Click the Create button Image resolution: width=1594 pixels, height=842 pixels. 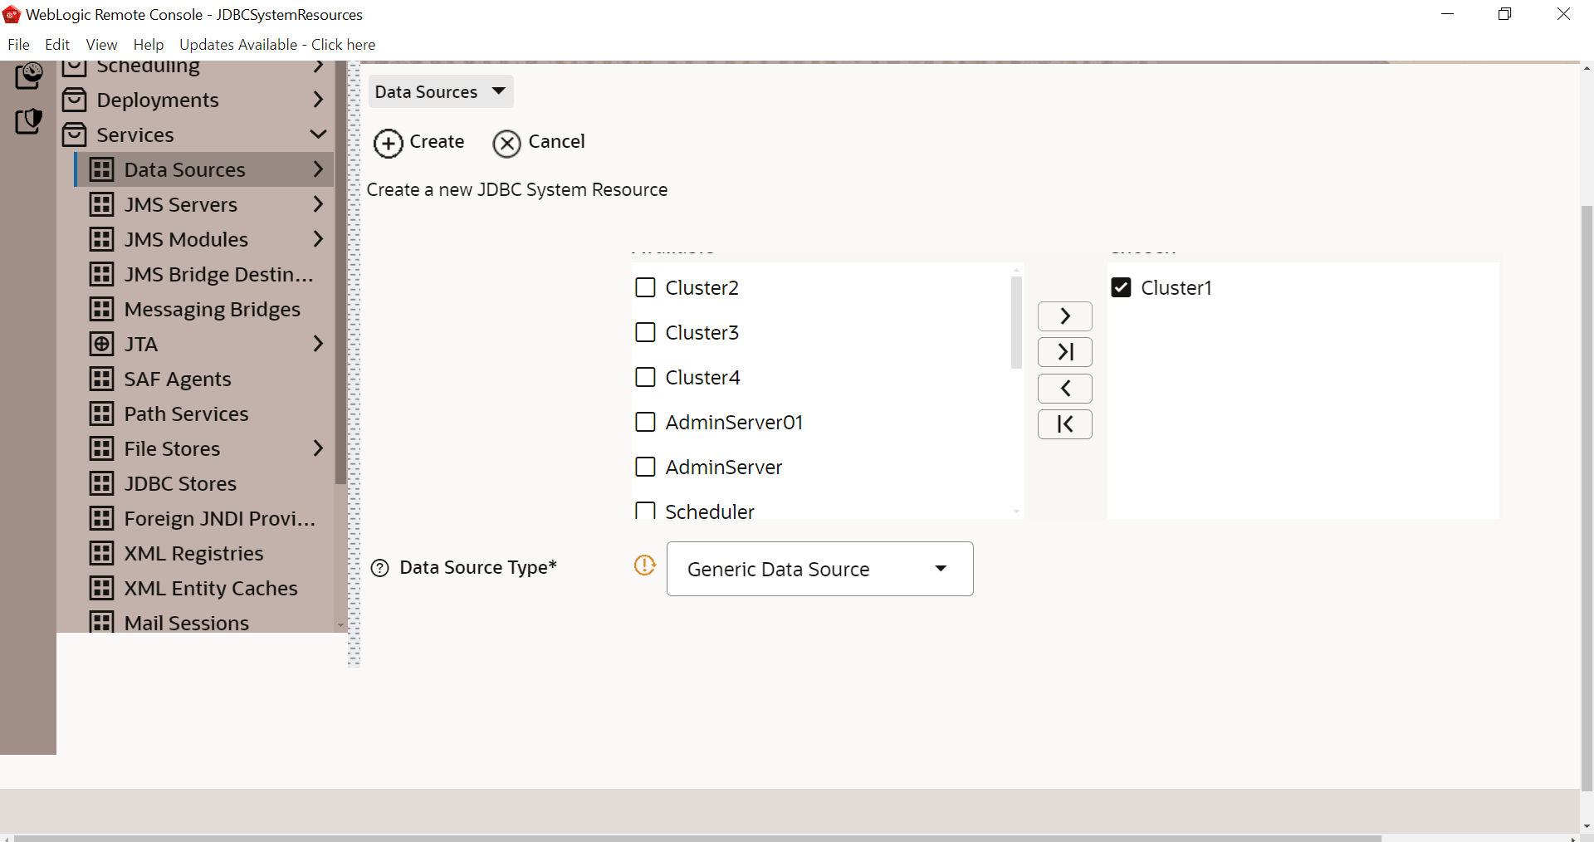click(419, 143)
